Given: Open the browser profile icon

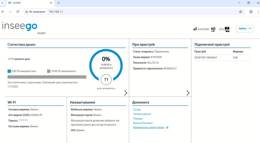Looking at the screenshot, I should 251,12.
